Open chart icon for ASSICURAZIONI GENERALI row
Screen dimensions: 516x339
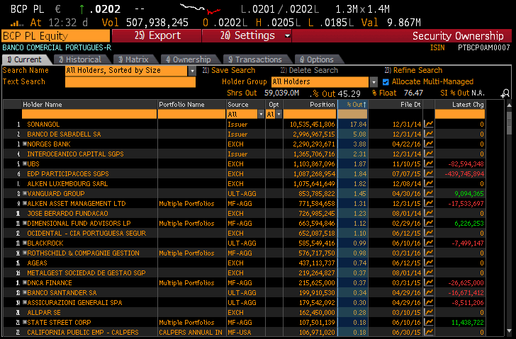pos(428,302)
